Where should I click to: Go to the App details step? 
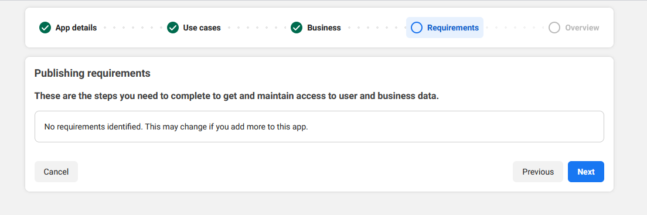point(76,28)
